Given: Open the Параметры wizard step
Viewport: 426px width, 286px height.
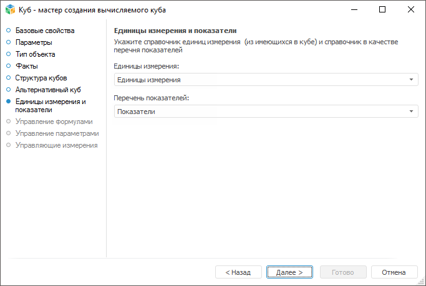Looking at the screenshot, I should pos(34,42).
